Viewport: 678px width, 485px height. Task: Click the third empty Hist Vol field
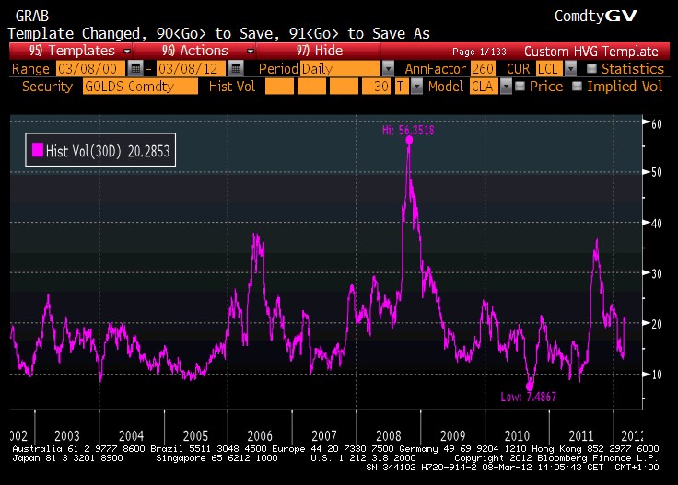(x=344, y=87)
